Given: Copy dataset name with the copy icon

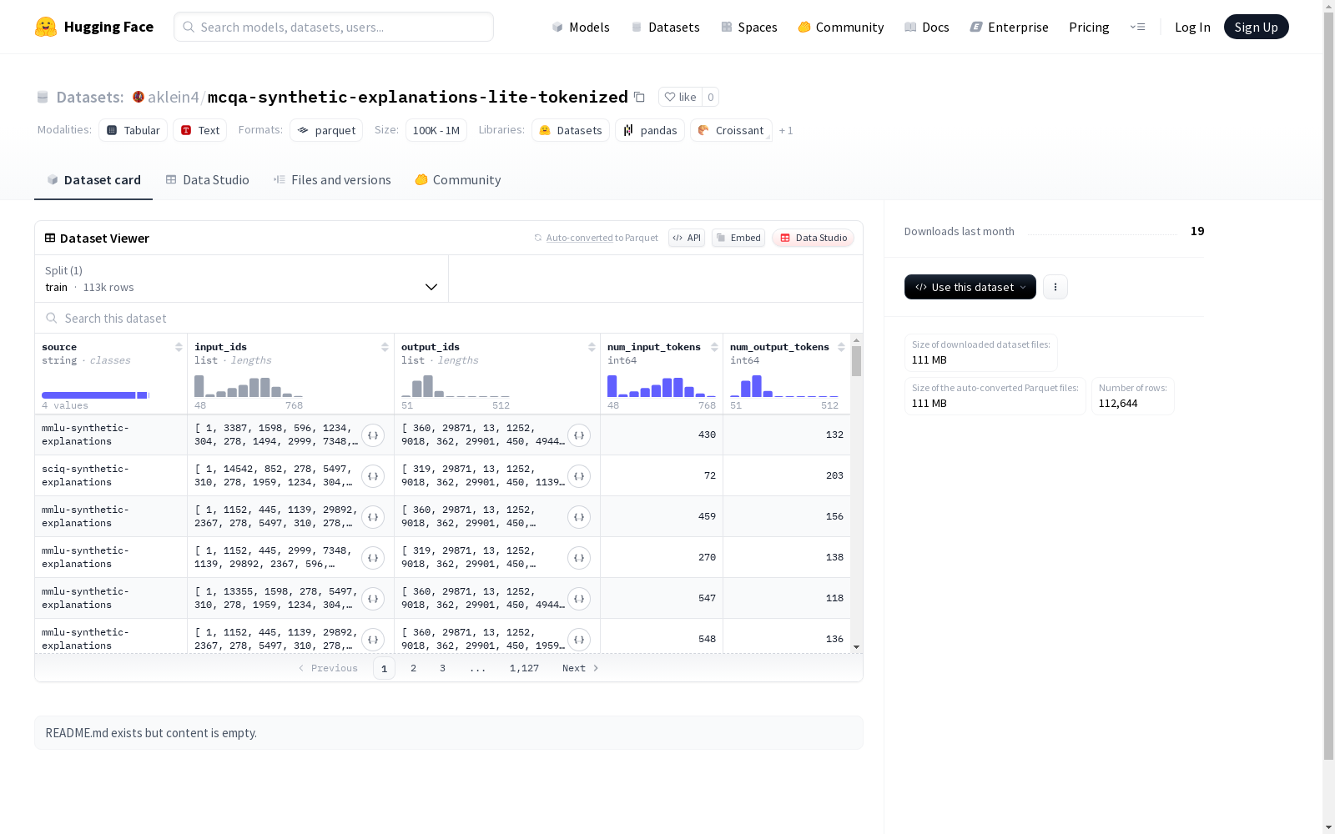Looking at the screenshot, I should (x=639, y=97).
